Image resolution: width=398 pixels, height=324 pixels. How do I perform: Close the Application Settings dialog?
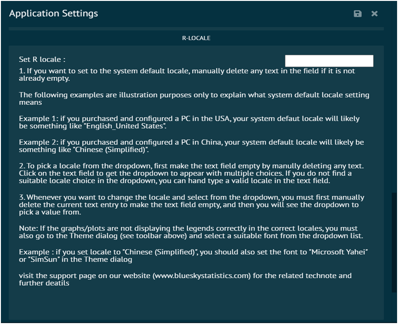tap(374, 13)
